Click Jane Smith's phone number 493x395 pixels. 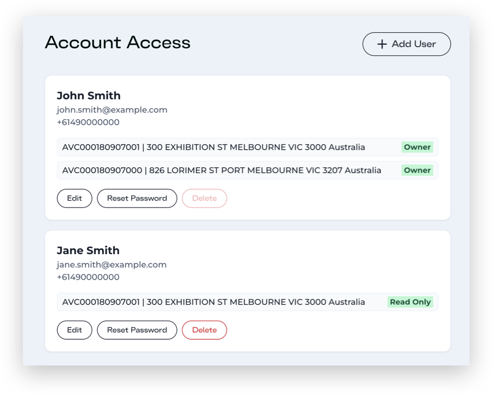tap(88, 277)
